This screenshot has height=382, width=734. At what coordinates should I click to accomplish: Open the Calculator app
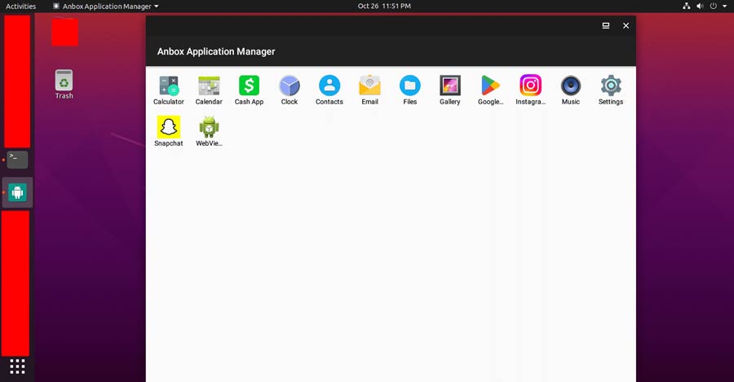[169, 90]
